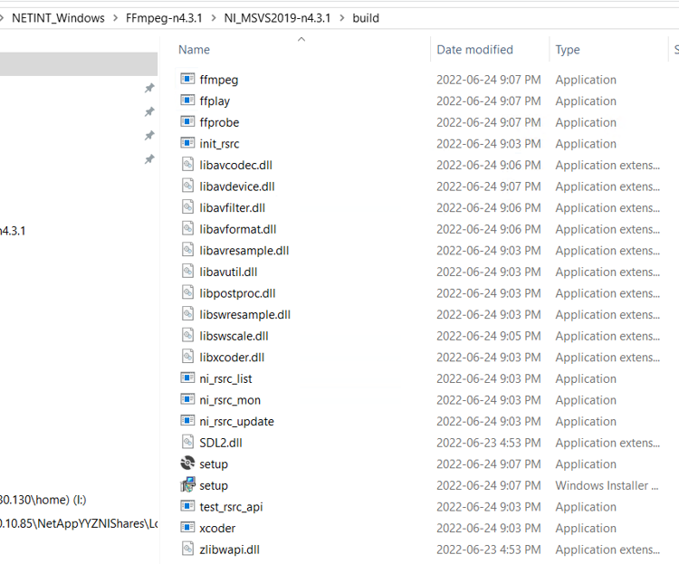Select the SDL2.dll file name
The height and width of the screenshot is (564, 679).
220,443
